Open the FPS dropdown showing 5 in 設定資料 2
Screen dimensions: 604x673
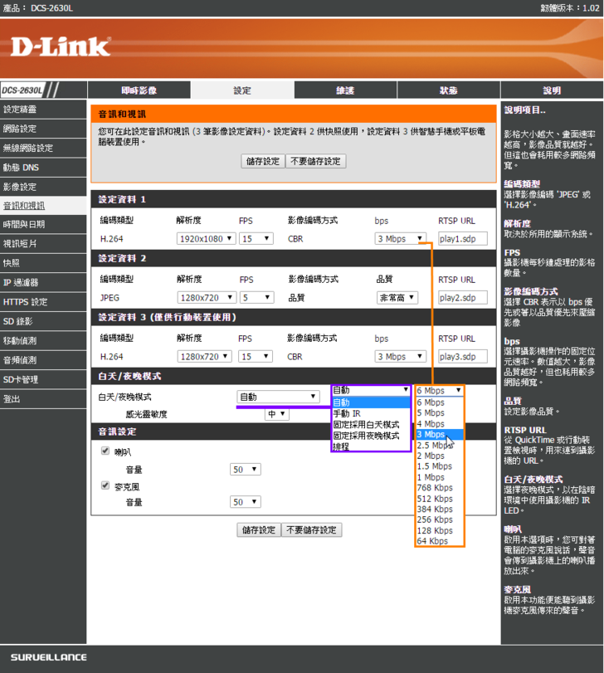coord(256,297)
